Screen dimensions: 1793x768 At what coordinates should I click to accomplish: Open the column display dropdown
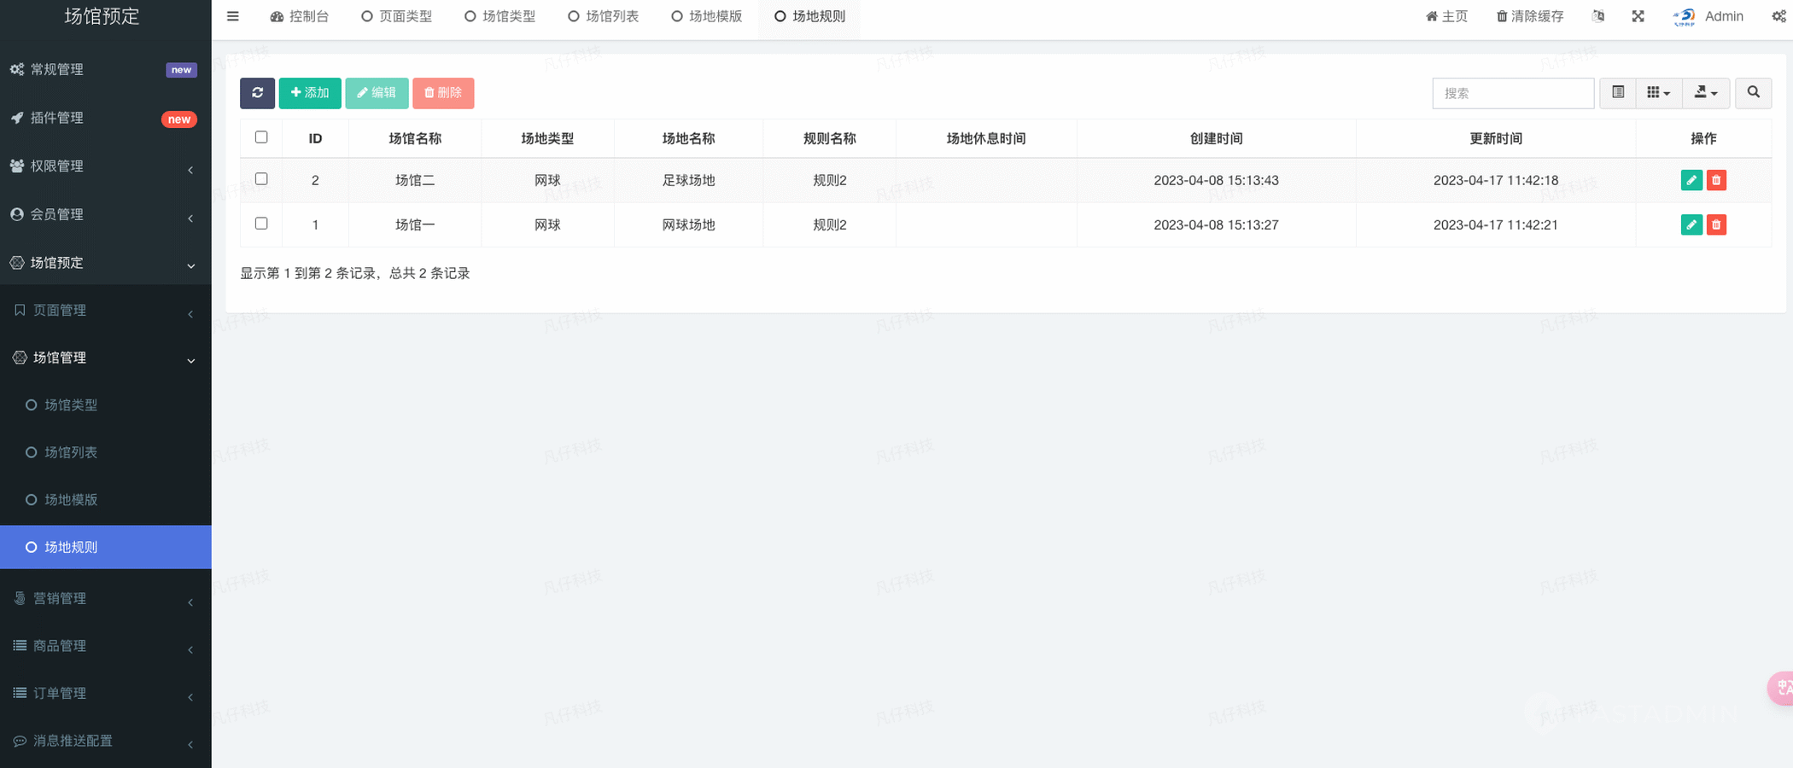pyautogui.click(x=1658, y=93)
